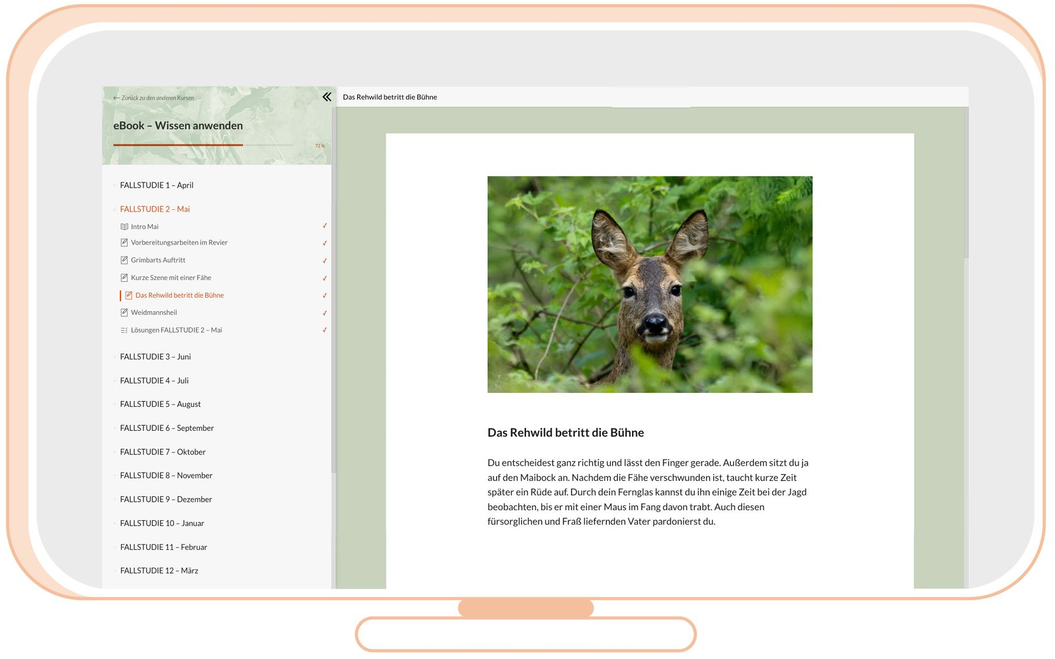Open Vorbereitungsarbeiten im Revier lesson
This screenshot has width=1055, height=659.
click(179, 243)
